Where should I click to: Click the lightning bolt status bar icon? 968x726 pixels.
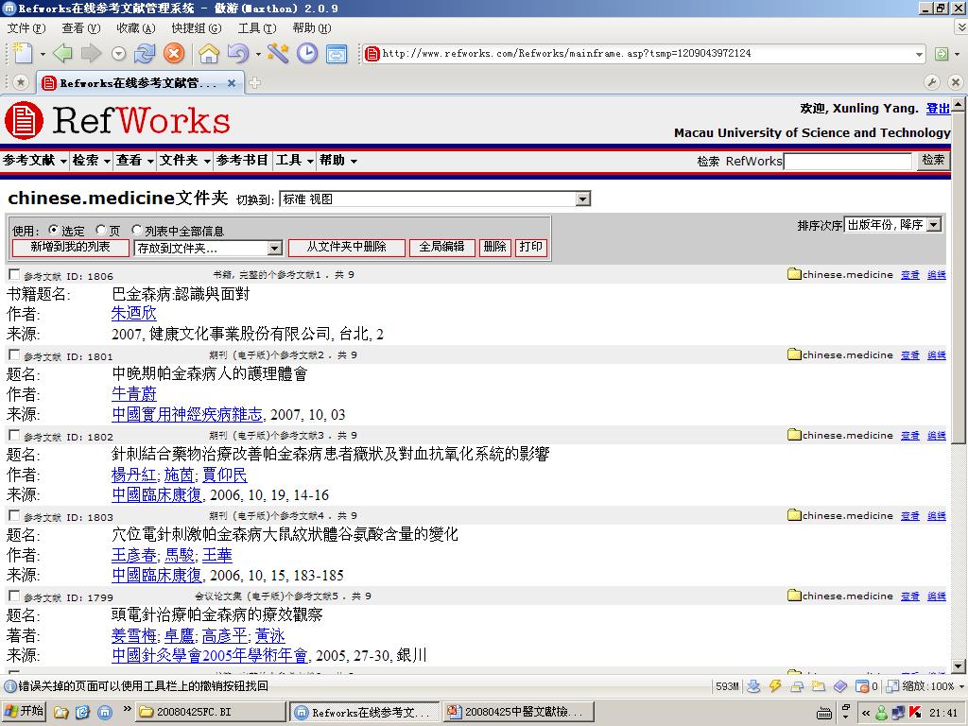(x=775, y=686)
